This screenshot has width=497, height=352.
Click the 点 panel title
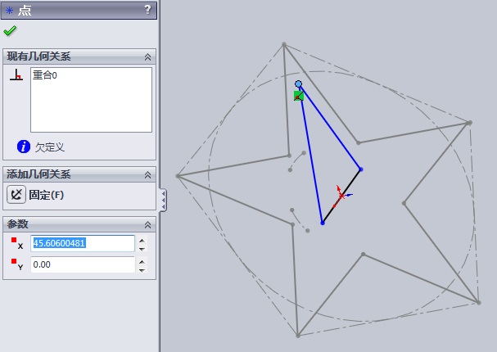24,11
